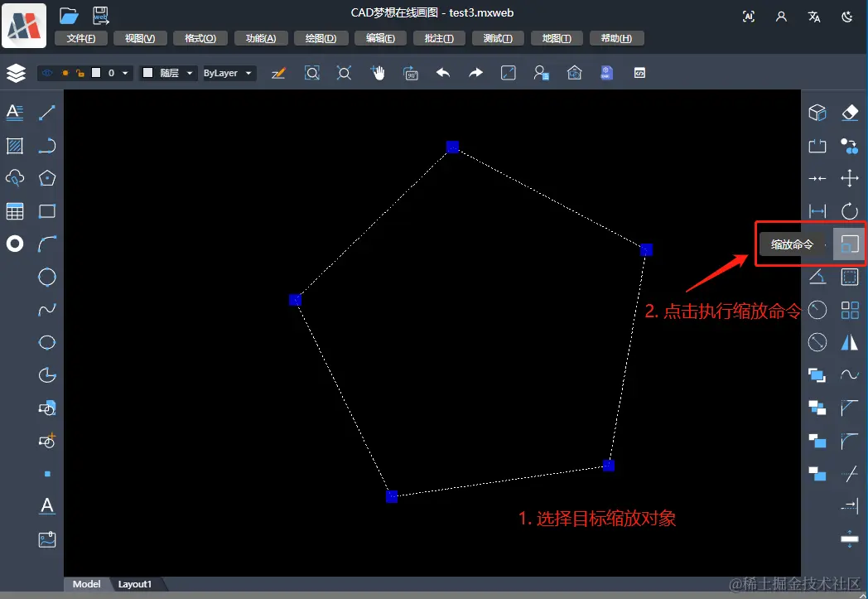Screen dimensions: 868x599
Task: Select the Point drawing tool
Action: click(x=47, y=473)
